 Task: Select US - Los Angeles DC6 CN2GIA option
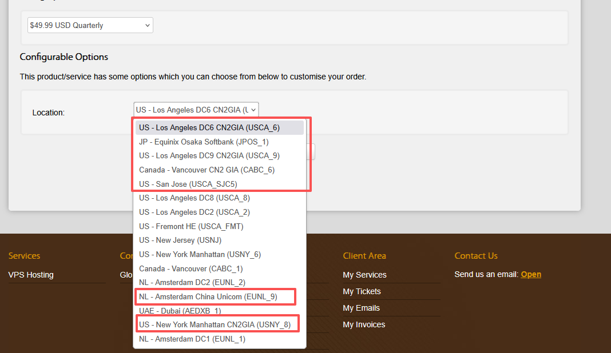click(x=209, y=127)
